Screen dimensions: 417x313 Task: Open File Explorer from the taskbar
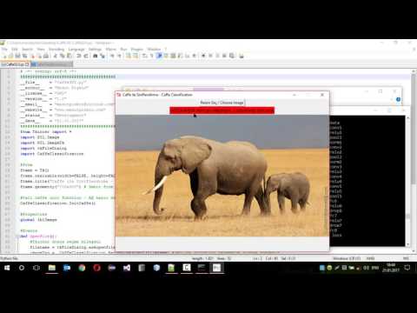click(52, 268)
